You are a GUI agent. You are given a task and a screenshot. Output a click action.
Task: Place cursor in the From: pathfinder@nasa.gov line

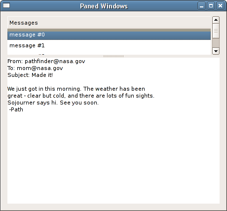(46, 61)
